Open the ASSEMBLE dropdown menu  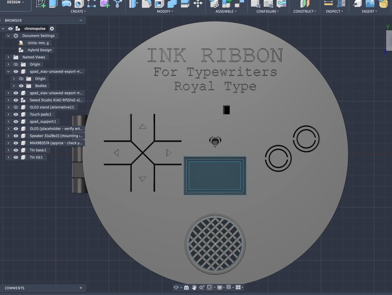[x=226, y=11]
